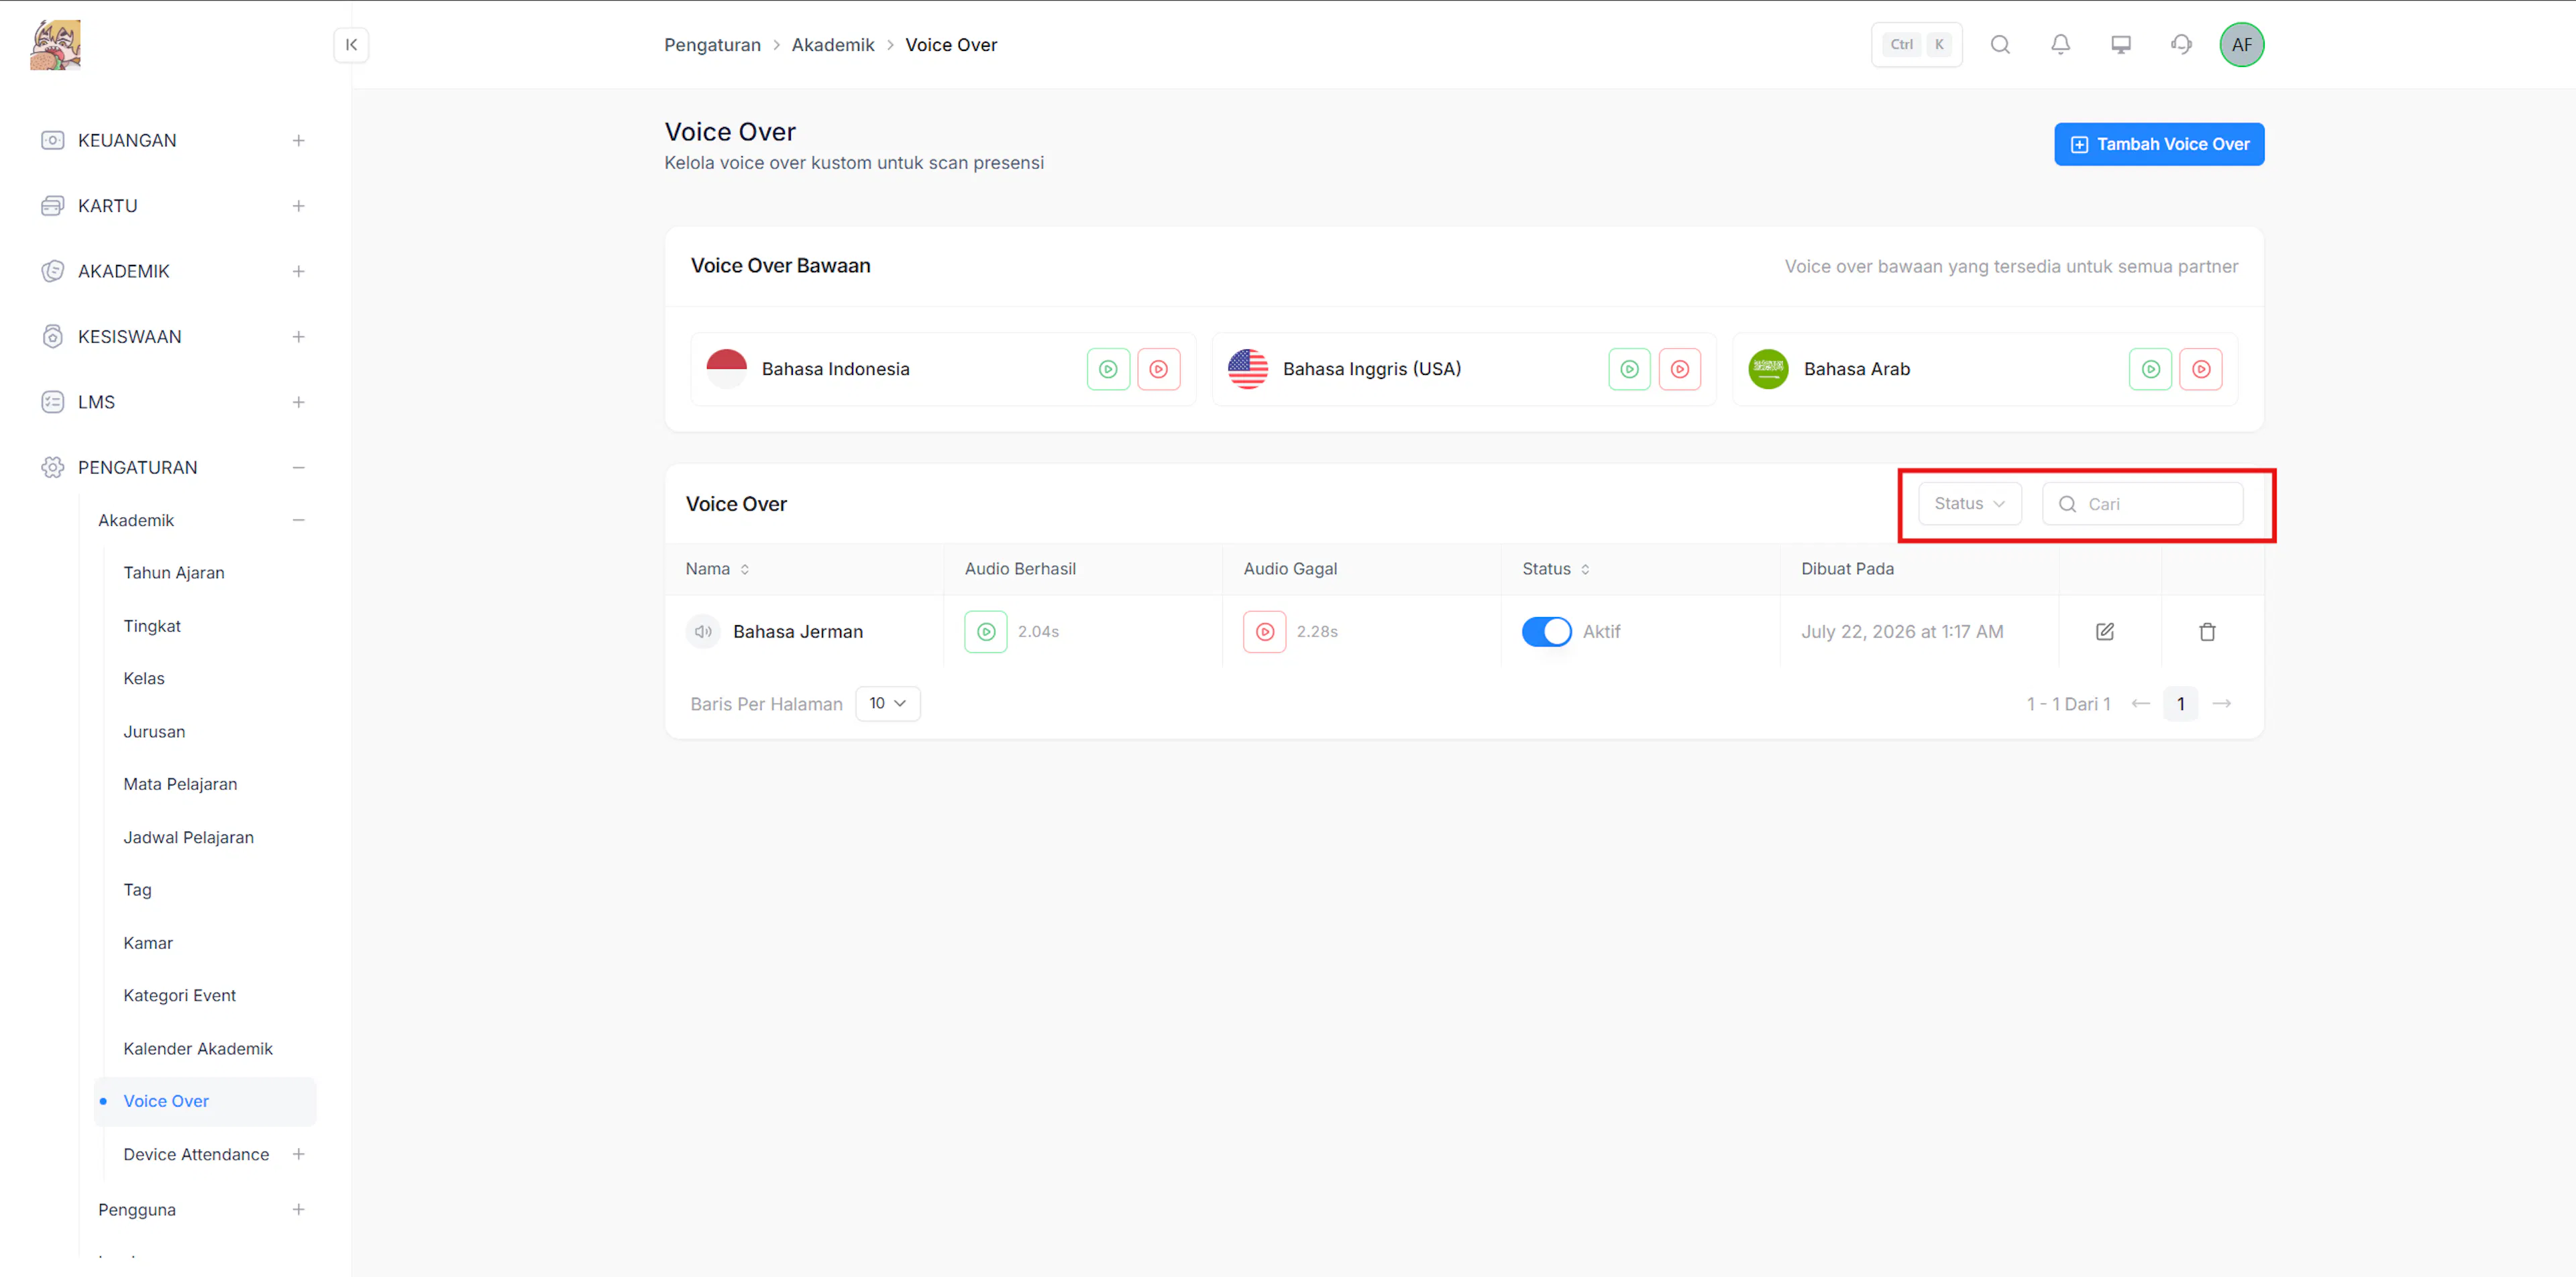2576x1277 pixels.
Task: Expand the KEUANGAN menu
Action: click(x=298, y=141)
